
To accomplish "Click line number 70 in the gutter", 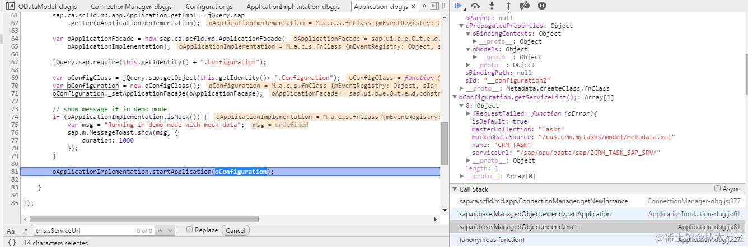I will click(x=15, y=85).
